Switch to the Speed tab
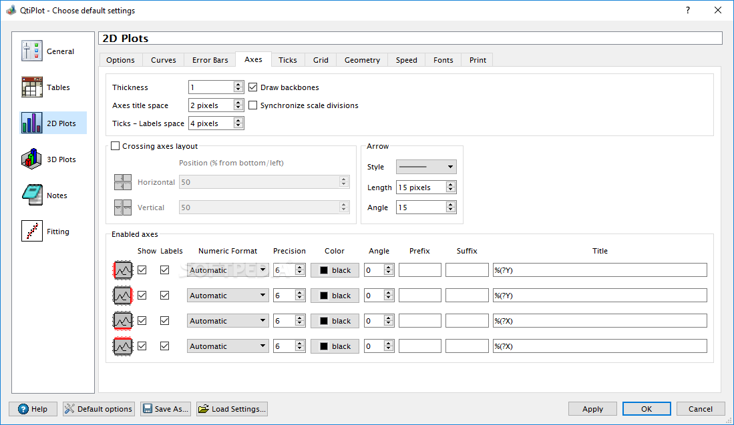 click(406, 60)
